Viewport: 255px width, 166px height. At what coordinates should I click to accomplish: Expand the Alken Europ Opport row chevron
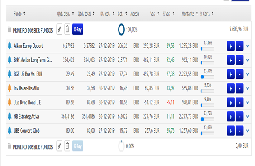247,46
